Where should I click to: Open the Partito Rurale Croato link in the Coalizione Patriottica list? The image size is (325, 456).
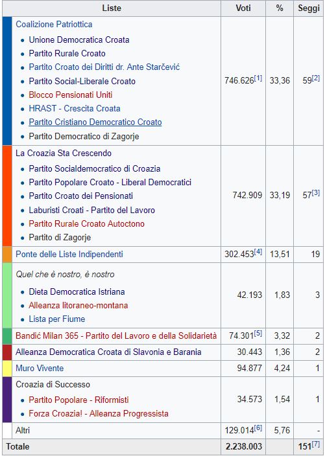point(67,54)
